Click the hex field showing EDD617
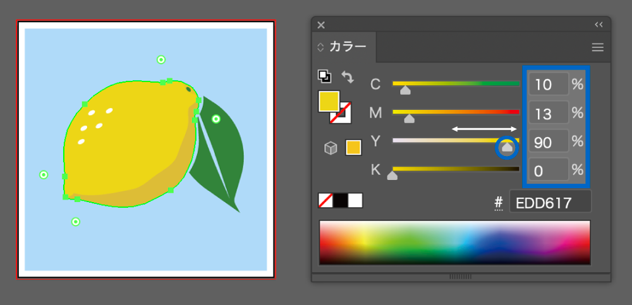Image resolution: width=632 pixels, height=305 pixels. [x=550, y=201]
